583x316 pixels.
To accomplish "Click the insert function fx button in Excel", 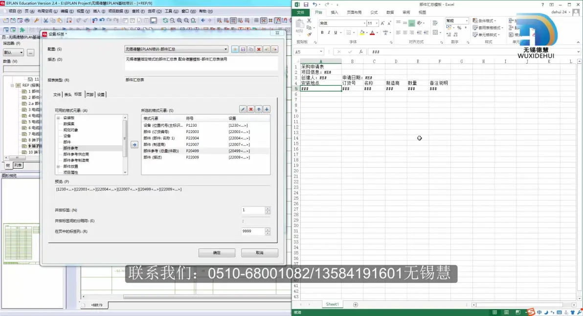I will [360, 52].
